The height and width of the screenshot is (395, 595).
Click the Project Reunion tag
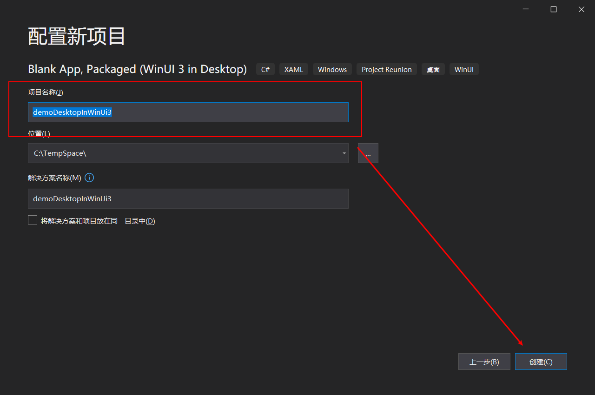click(387, 69)
